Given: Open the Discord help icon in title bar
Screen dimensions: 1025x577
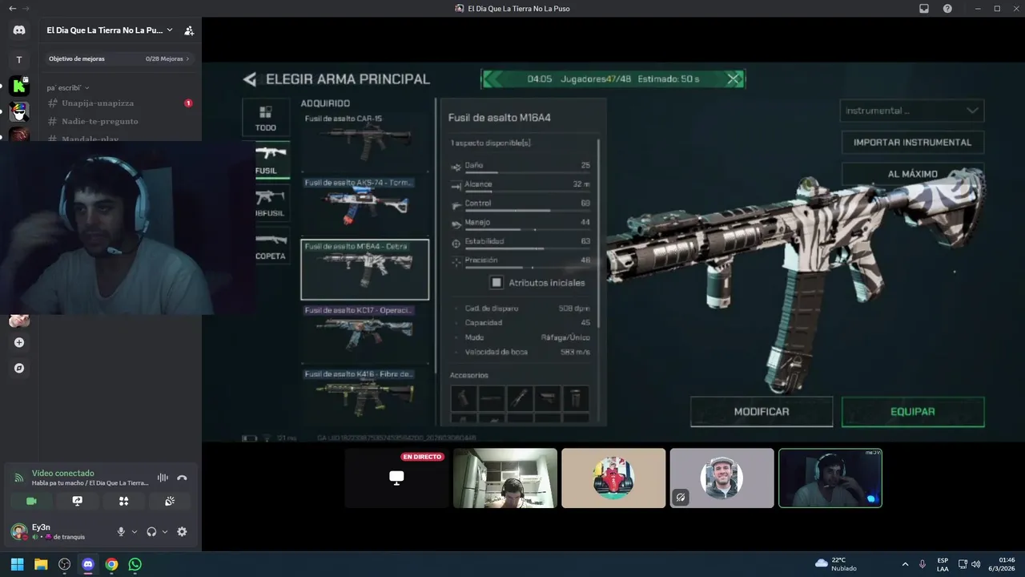Looking at the screenshot, I should pyautogui.click(x=947, y=8).
